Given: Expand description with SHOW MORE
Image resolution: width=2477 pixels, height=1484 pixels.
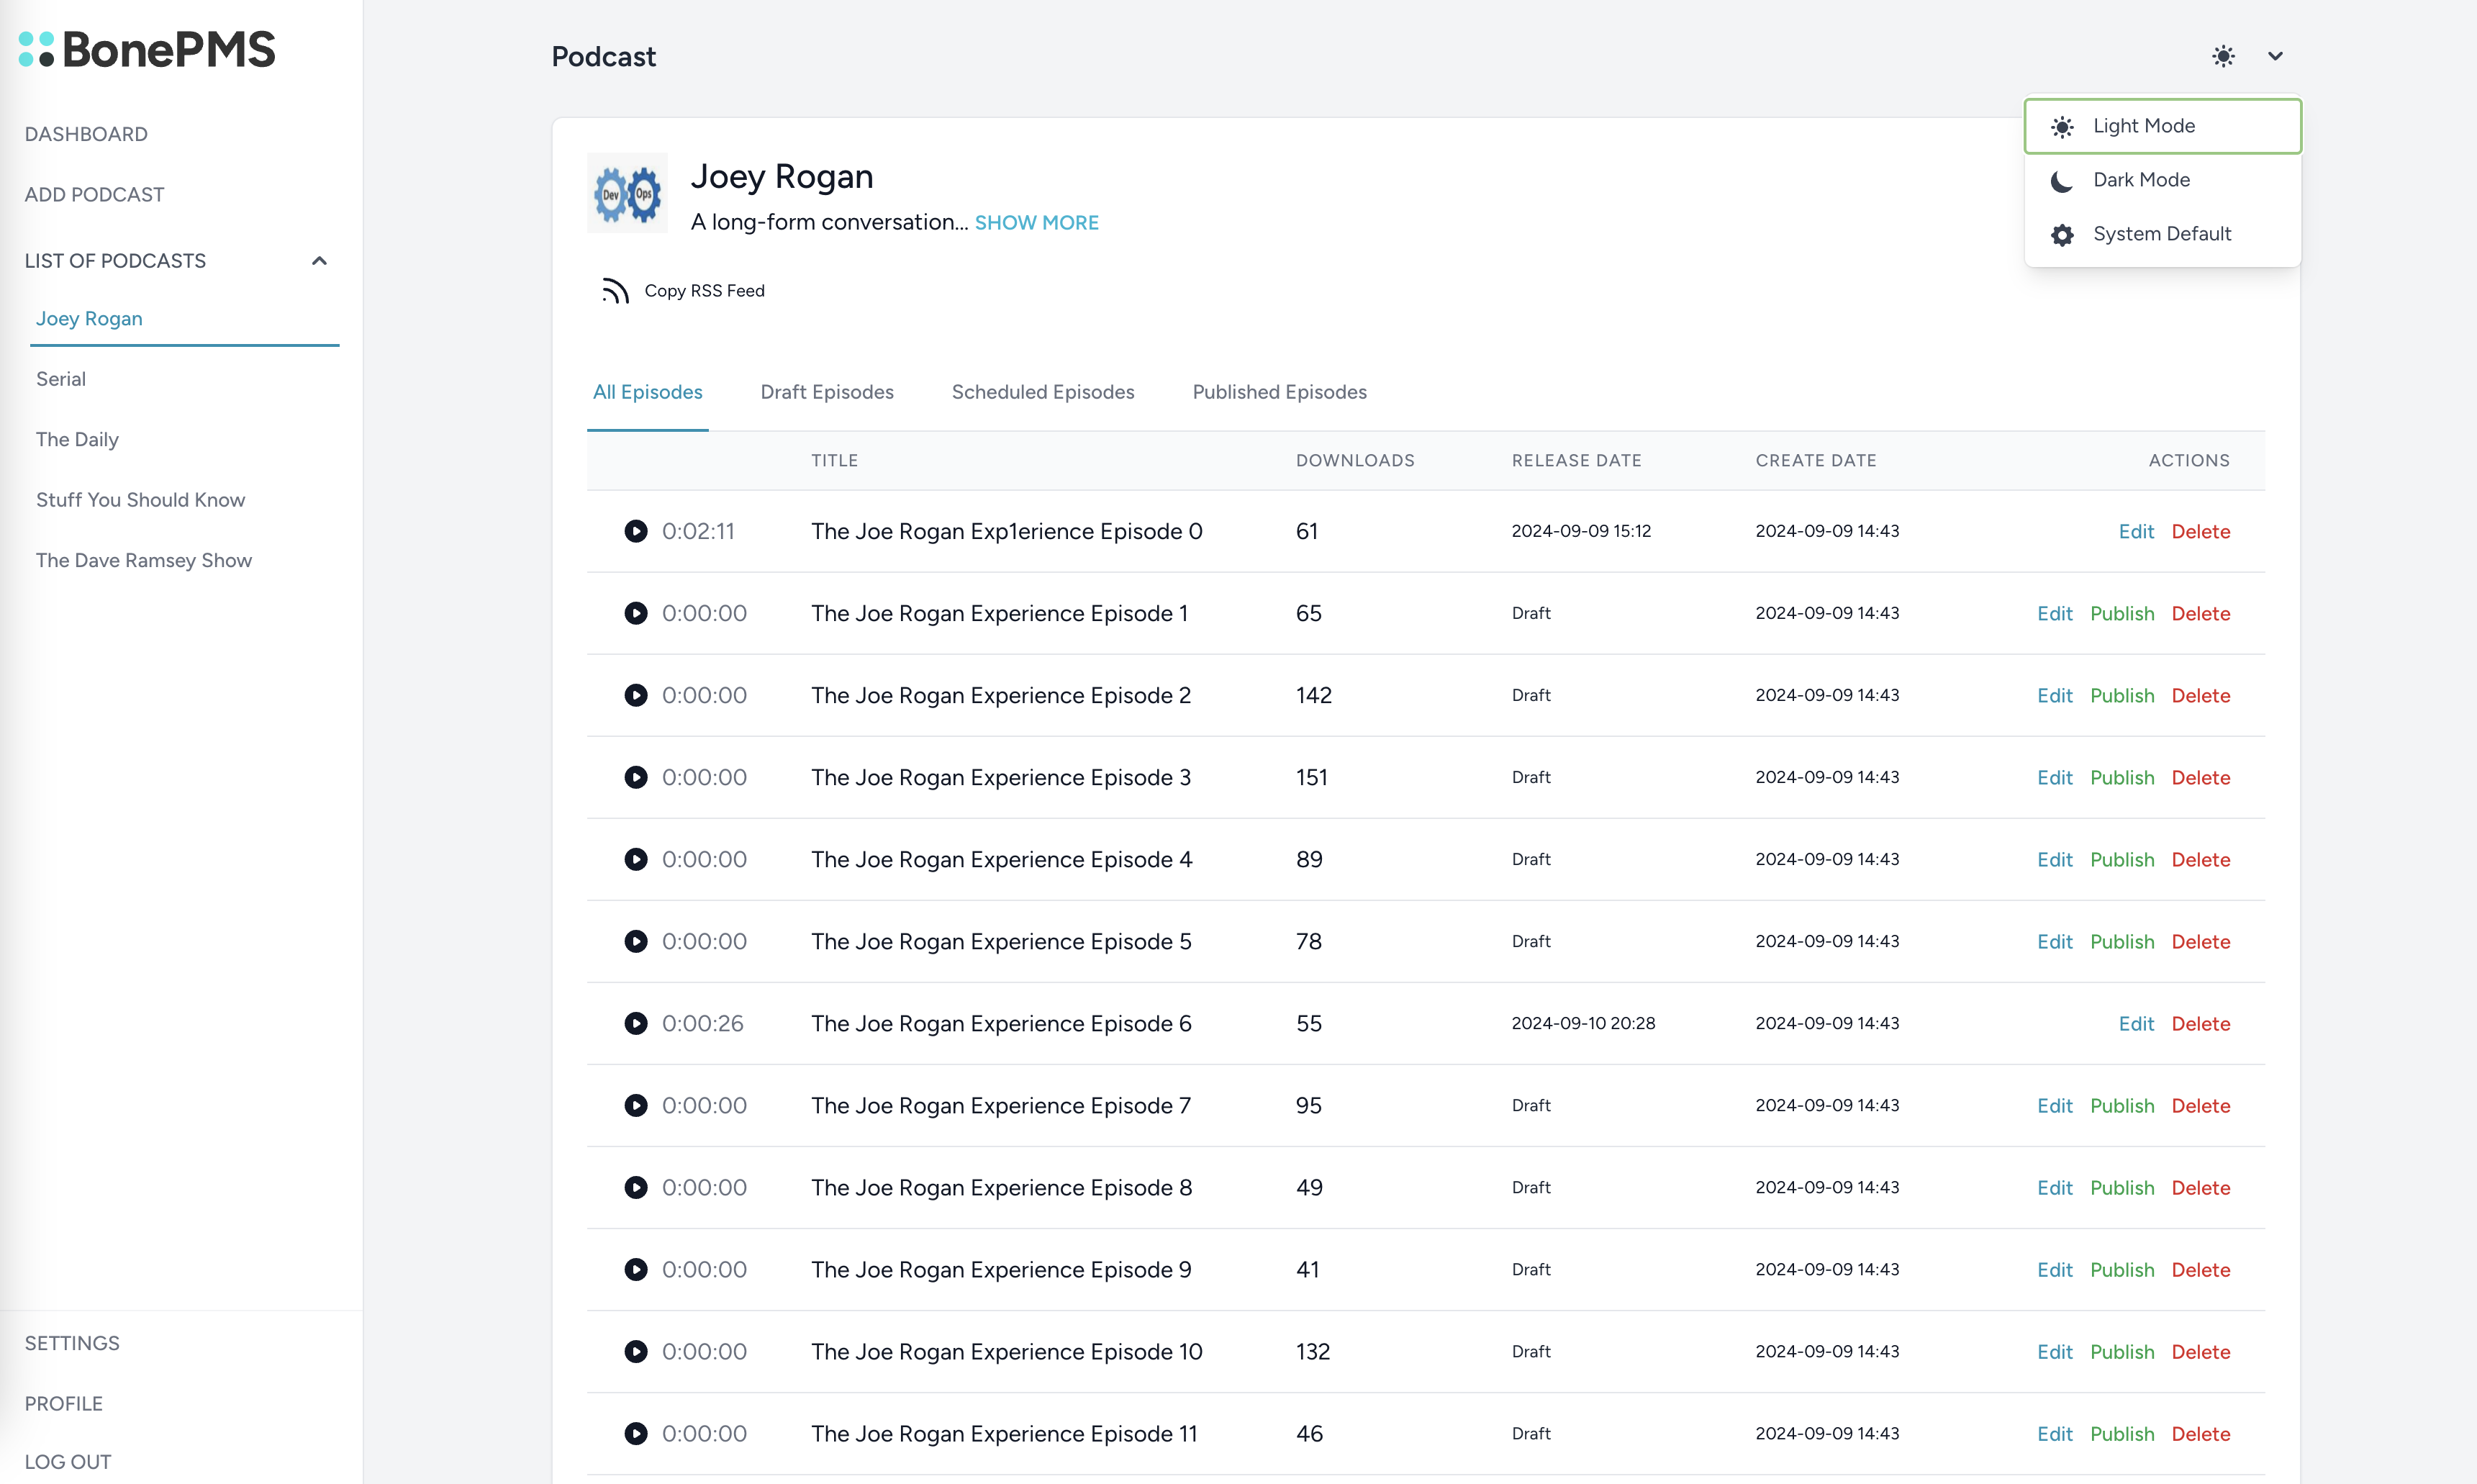Looking at the screenshot, I should point(1036,223).
